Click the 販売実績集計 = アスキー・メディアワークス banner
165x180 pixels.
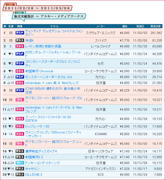click(x=49, y=16)
